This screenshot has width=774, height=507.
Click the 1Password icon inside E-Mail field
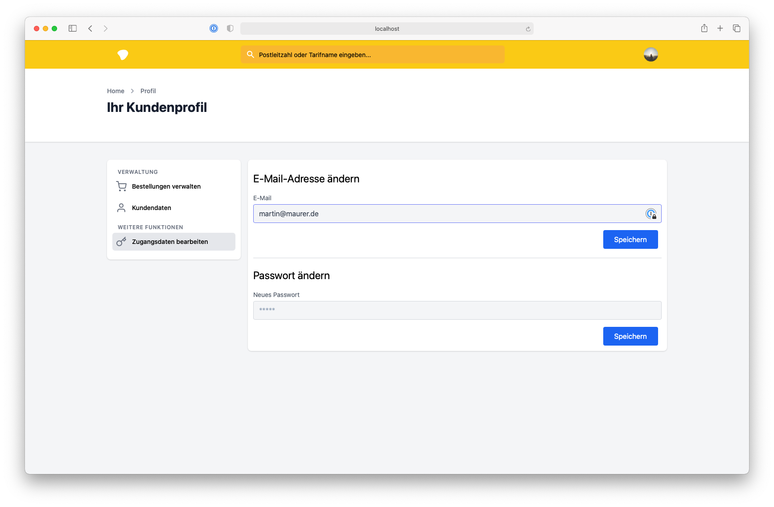651,214
